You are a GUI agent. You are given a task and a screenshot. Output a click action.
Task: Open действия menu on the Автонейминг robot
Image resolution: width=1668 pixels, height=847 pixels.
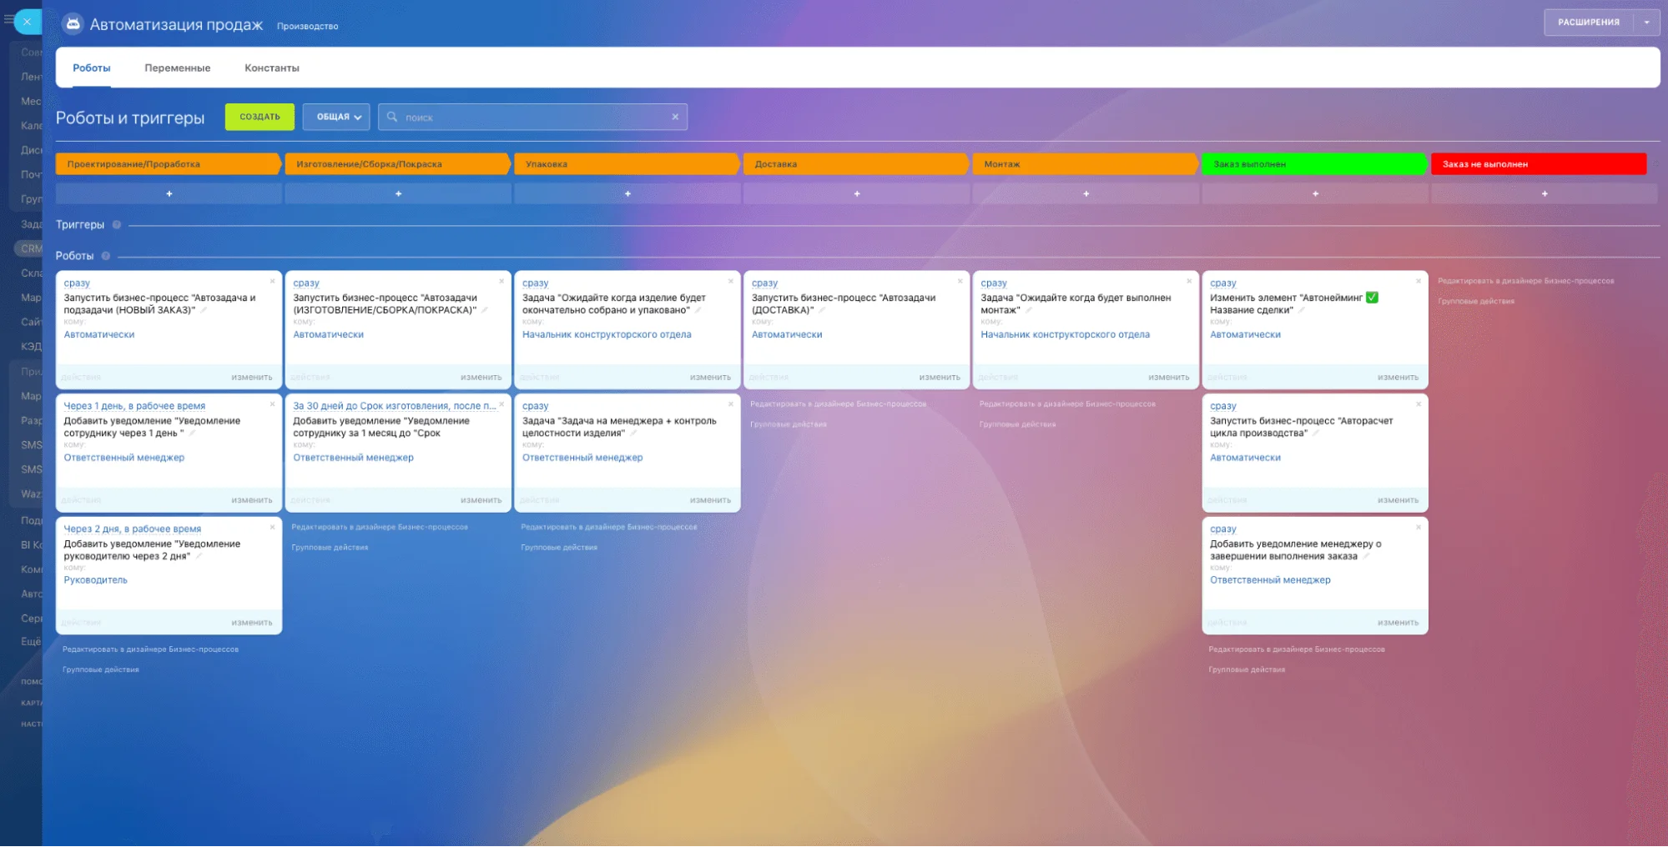click(x=1227, y=378)
